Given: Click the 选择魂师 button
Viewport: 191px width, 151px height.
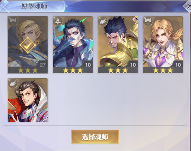Looking at the screenshot, I should [95, 137].
